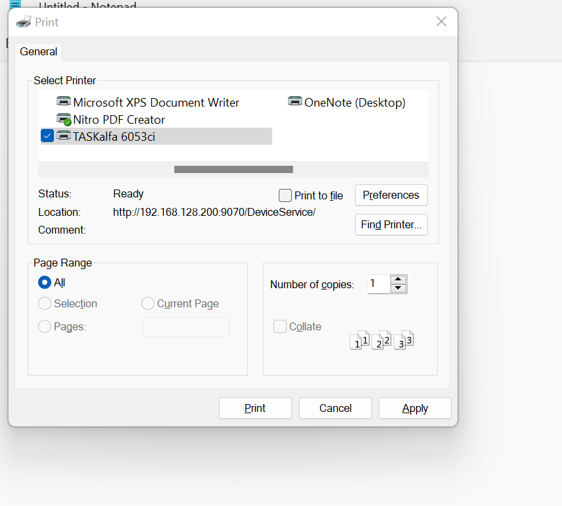Viewport: 562px width, 506px height.
Task: Select the Nitro PDF Creator printer icon
Action: pyautogui.click(x=64, y=119)
